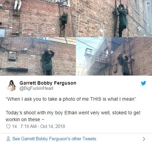The image size is (152, 143).
Task: Open the @BigFuckinHead handle link
Action: [x=36, y=88]
